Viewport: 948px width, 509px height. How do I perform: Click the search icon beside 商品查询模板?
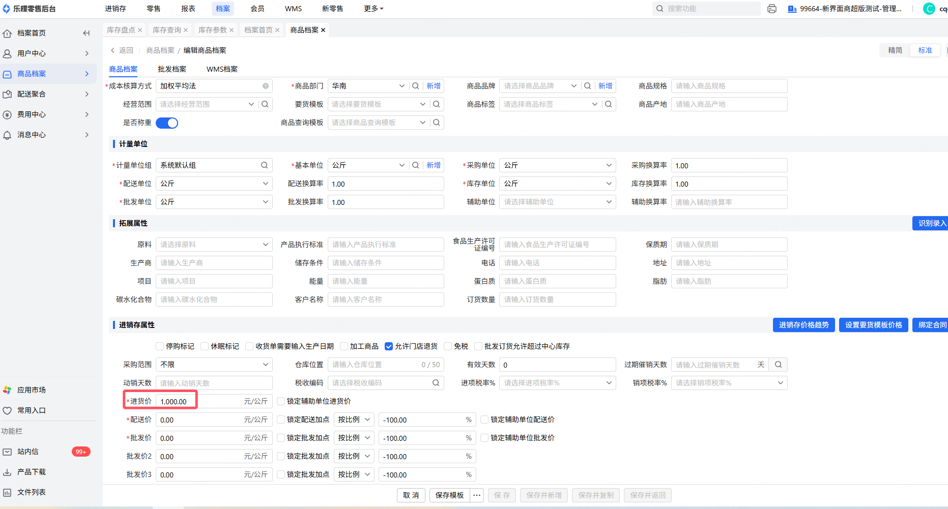[x=437, y=123]
